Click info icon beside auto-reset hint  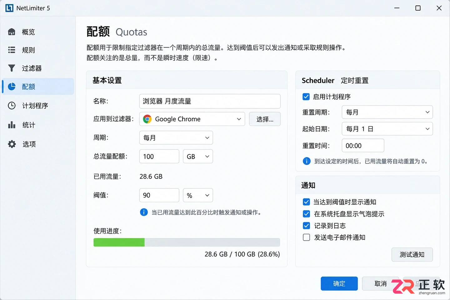coord(307,161)
